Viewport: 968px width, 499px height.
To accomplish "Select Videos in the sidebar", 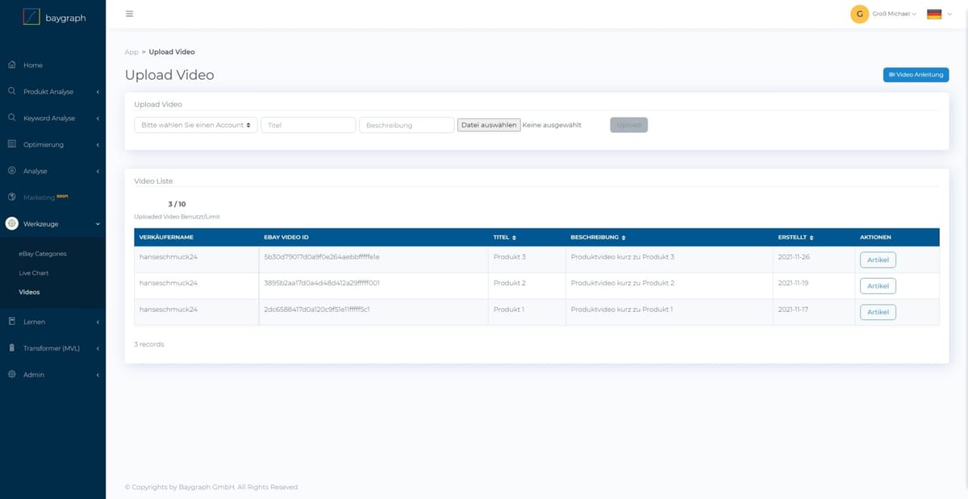I will pos(29,292).
